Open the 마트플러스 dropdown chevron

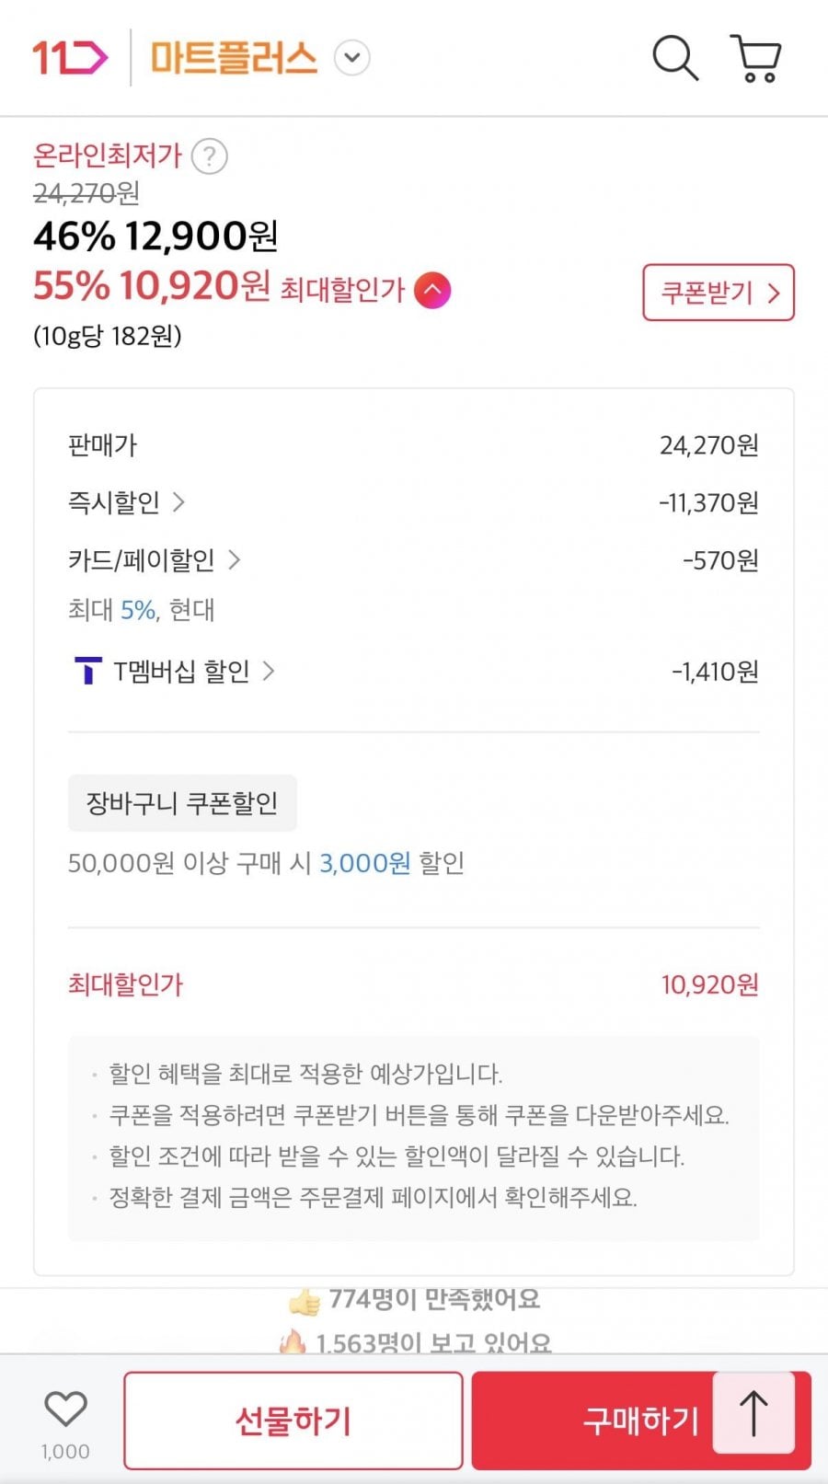click(351, 58)
